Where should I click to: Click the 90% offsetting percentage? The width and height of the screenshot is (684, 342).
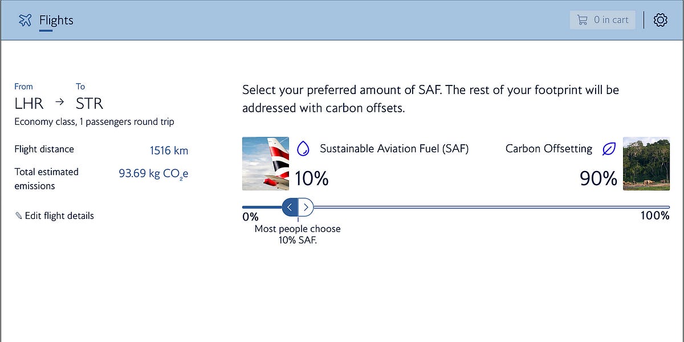(x=598, y=178)
